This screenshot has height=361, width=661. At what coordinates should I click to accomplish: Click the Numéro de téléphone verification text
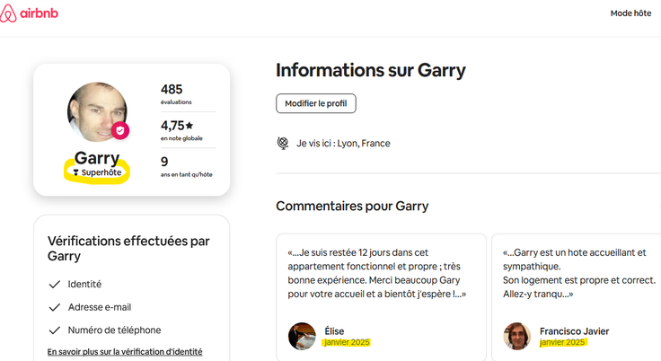coord(114,330)
